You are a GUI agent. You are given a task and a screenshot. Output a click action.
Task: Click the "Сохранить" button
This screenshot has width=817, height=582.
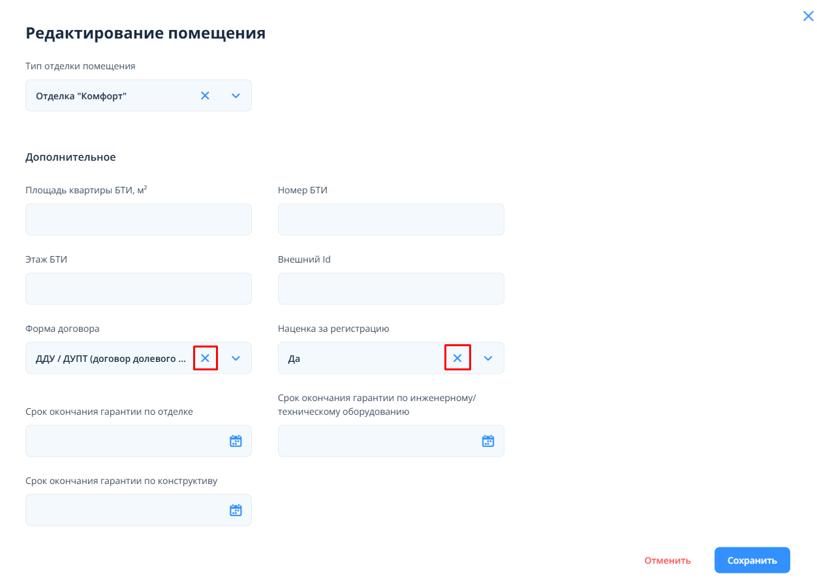tap(752, 560)
